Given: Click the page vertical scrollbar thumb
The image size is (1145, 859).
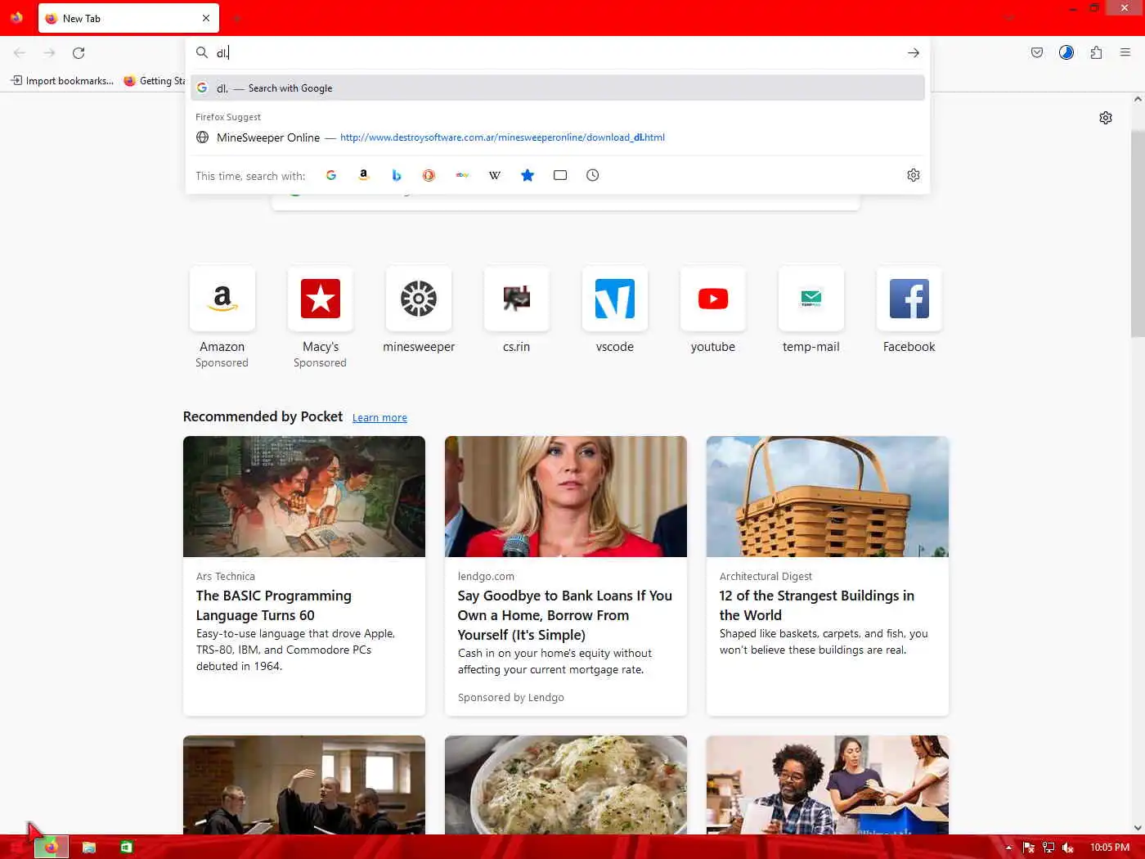Looking at the screenshot, I should (1138, 233).
